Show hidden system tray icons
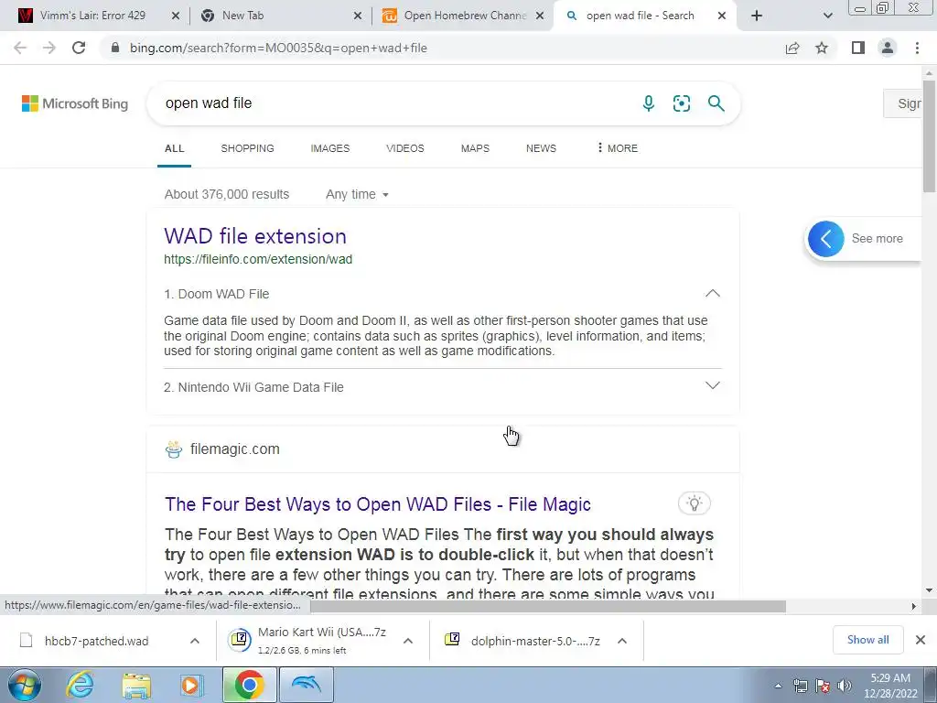The height and width of the screenshot is (703, 937). click(x=778, y=687)
